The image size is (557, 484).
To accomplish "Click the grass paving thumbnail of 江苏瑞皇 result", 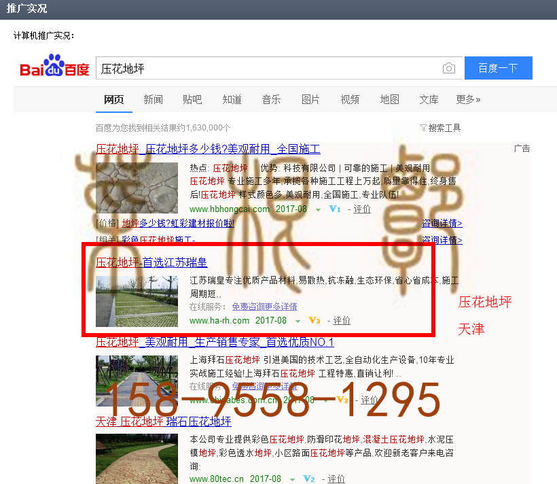I will point(137,301).
